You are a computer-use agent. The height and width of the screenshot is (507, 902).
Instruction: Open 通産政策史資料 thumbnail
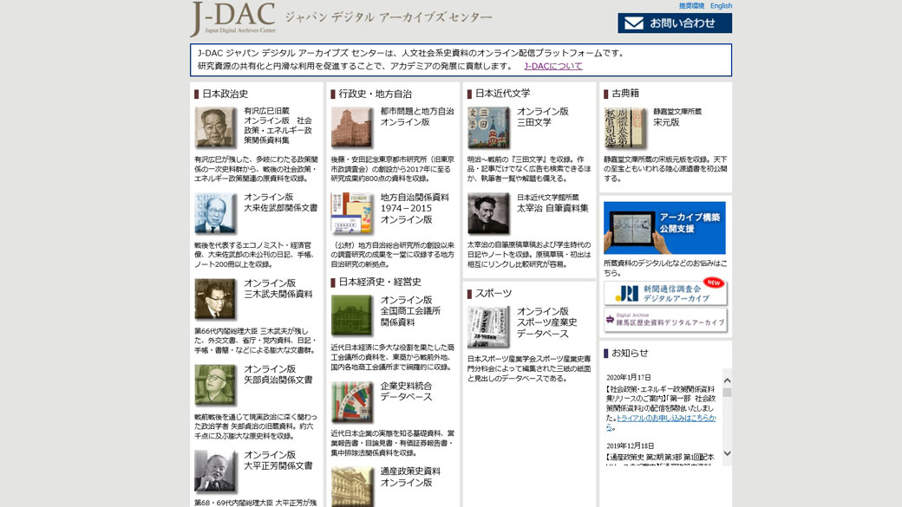point(351,487)
